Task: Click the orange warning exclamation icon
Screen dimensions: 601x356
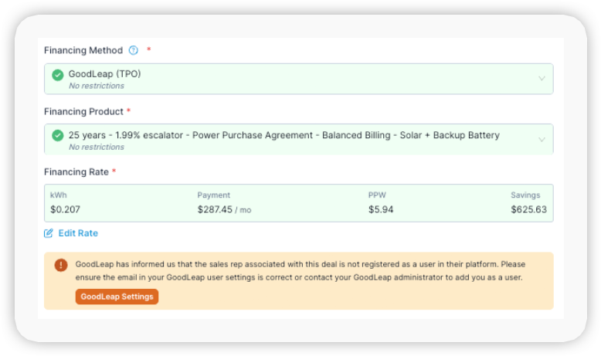Action: (x=61, y=265)
